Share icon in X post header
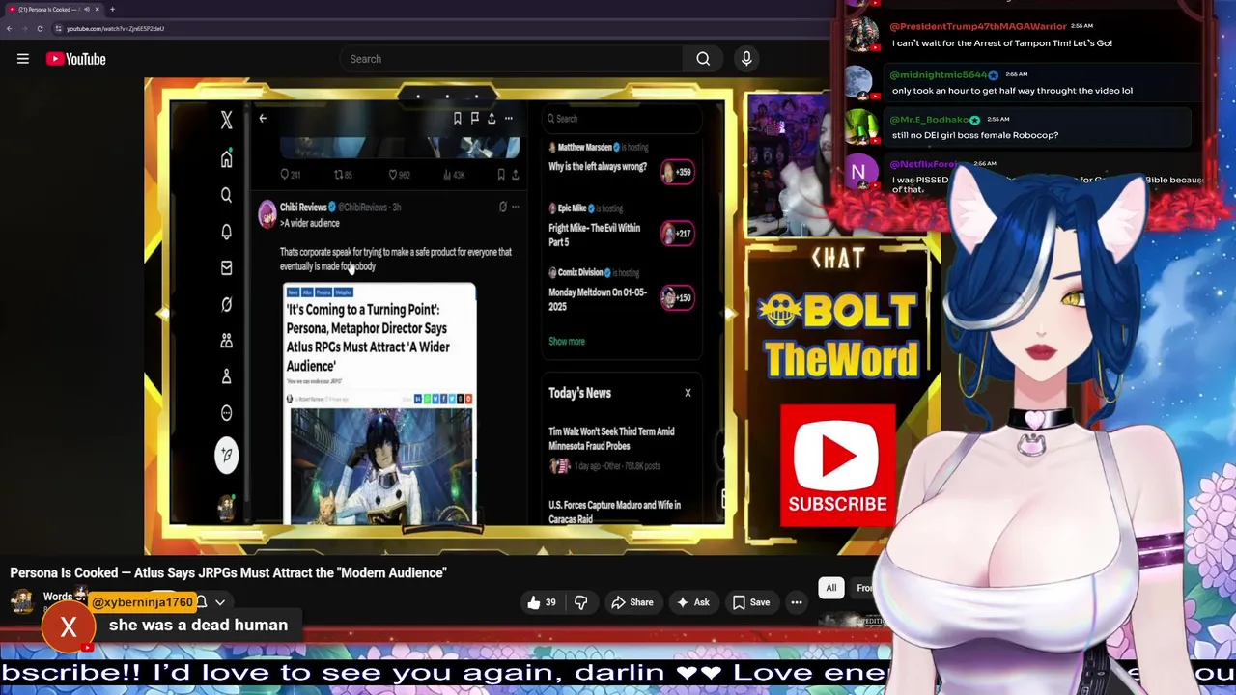 coord(492,118)
